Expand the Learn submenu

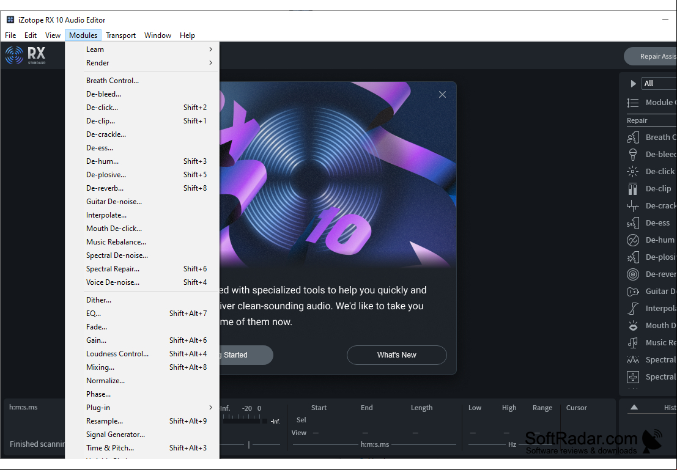[142, 50]
